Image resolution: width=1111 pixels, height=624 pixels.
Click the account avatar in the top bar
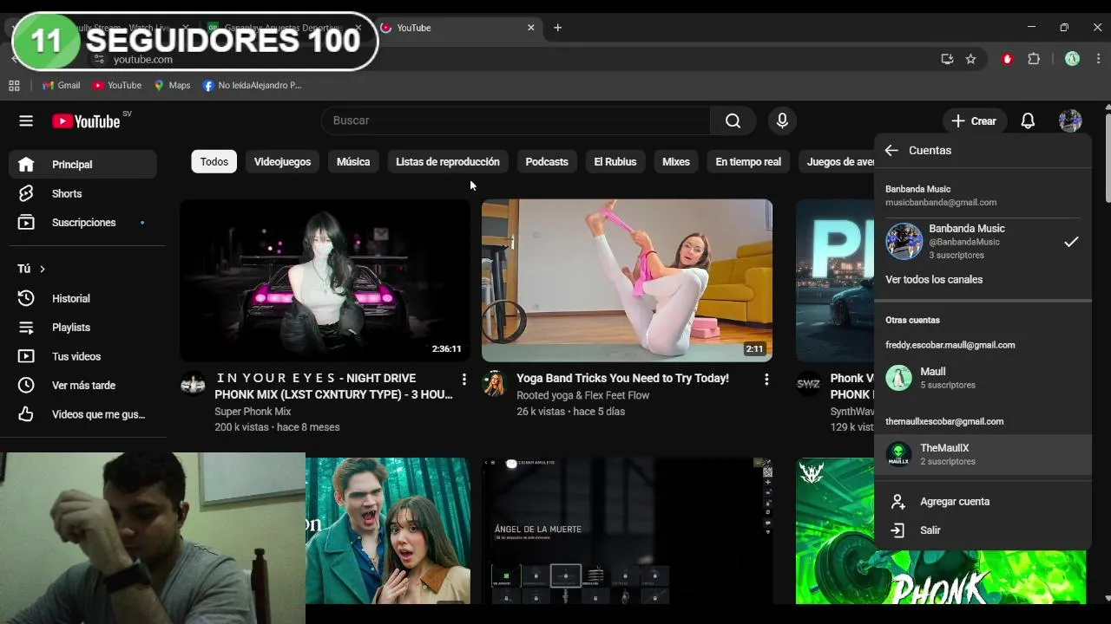[1070, 121]
